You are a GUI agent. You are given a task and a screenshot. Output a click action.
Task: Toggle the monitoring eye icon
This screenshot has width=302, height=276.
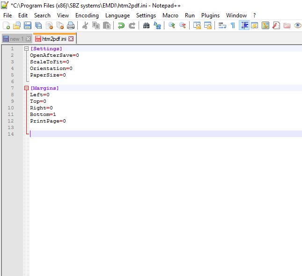[298, 25]
